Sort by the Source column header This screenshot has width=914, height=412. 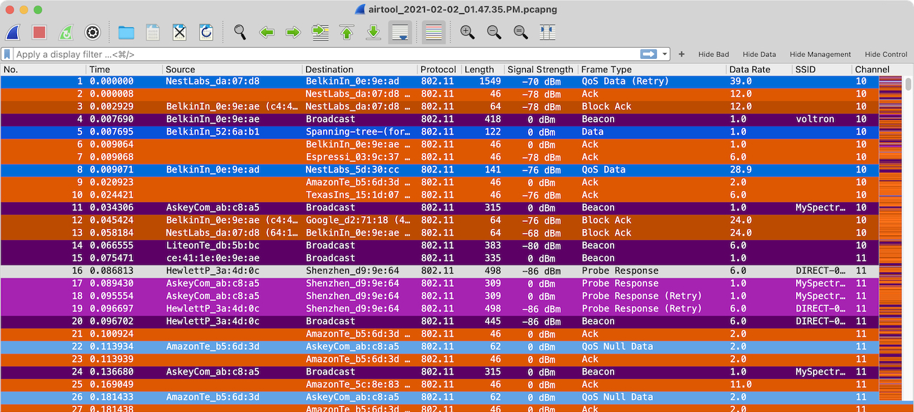232,69
